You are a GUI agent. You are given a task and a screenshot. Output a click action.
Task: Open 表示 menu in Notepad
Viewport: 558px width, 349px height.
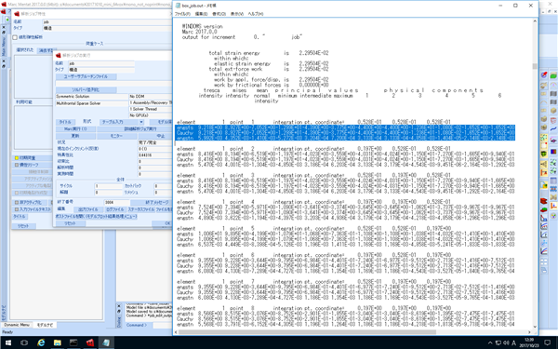236,14
